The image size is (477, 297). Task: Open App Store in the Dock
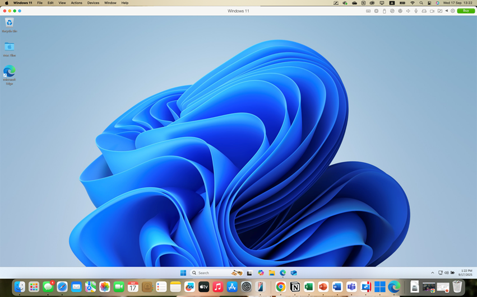click(232, 286)
